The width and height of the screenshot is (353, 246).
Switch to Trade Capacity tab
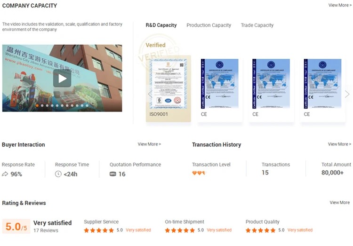[257, 25]
